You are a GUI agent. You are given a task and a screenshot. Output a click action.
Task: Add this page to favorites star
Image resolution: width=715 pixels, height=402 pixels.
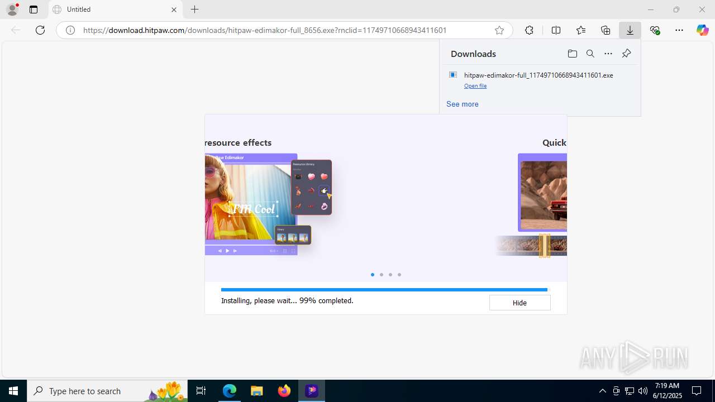(x=499, y=30)
